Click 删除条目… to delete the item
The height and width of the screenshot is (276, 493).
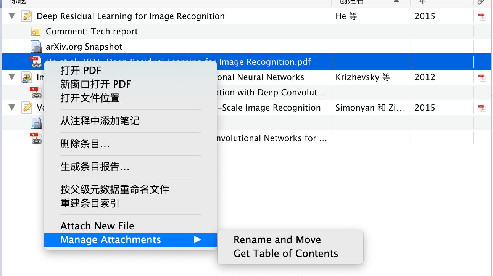pyautogui.click(x=85, y=144)
